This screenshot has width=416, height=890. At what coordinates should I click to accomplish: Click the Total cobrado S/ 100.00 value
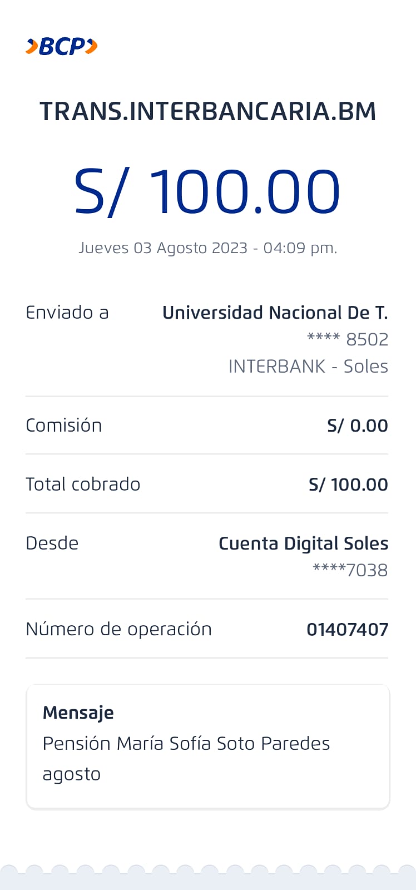pos(348,484)
